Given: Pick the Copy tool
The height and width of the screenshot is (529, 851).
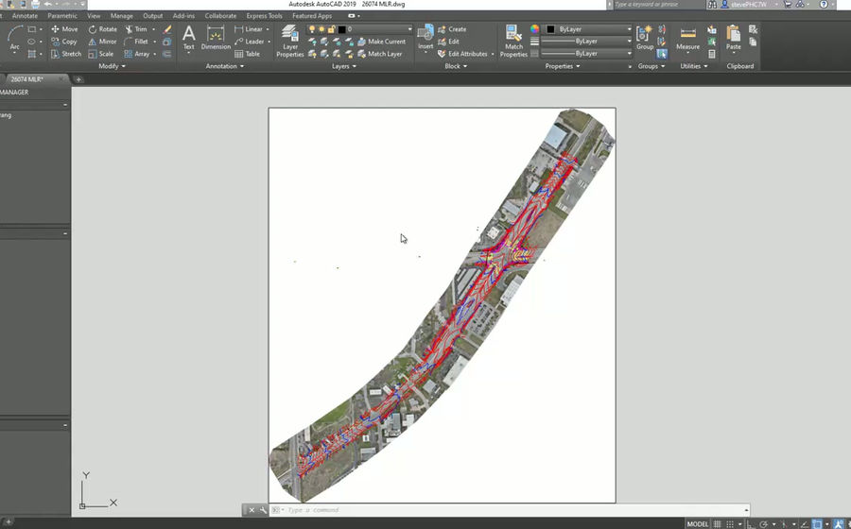Looking at the screenshot, I should (x=64, y=42).
